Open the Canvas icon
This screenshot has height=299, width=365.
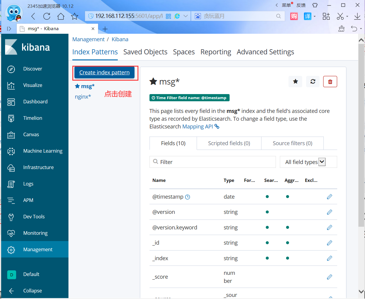11,135
